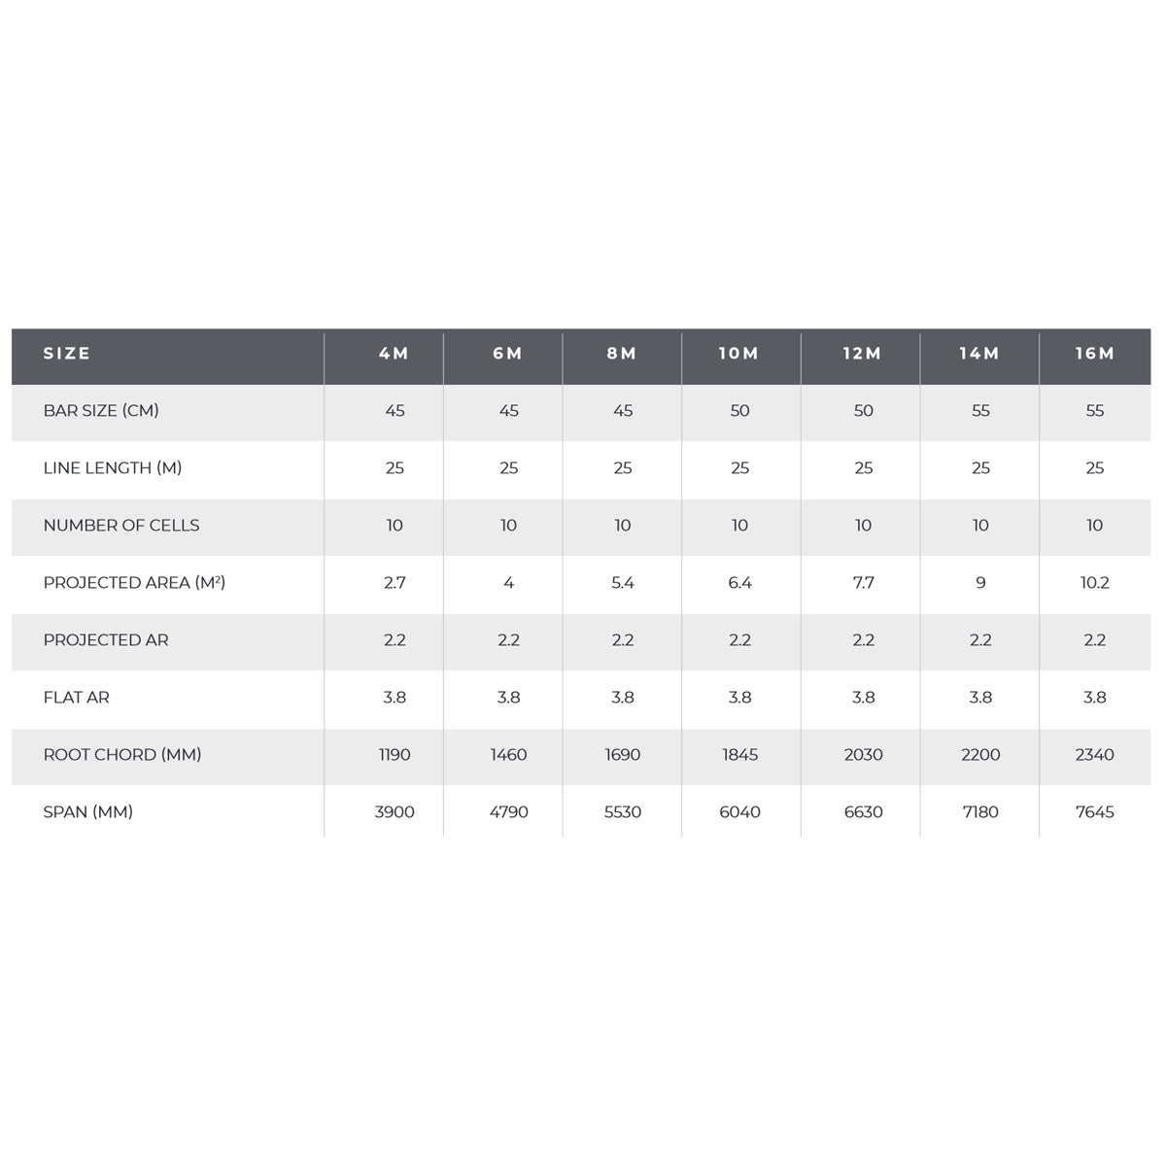Click the 10M size header
This screenshot has height=1166, width=1166.
point(739,354)
